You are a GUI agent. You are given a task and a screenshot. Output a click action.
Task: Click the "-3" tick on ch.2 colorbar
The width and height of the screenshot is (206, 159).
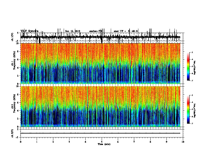192,95
